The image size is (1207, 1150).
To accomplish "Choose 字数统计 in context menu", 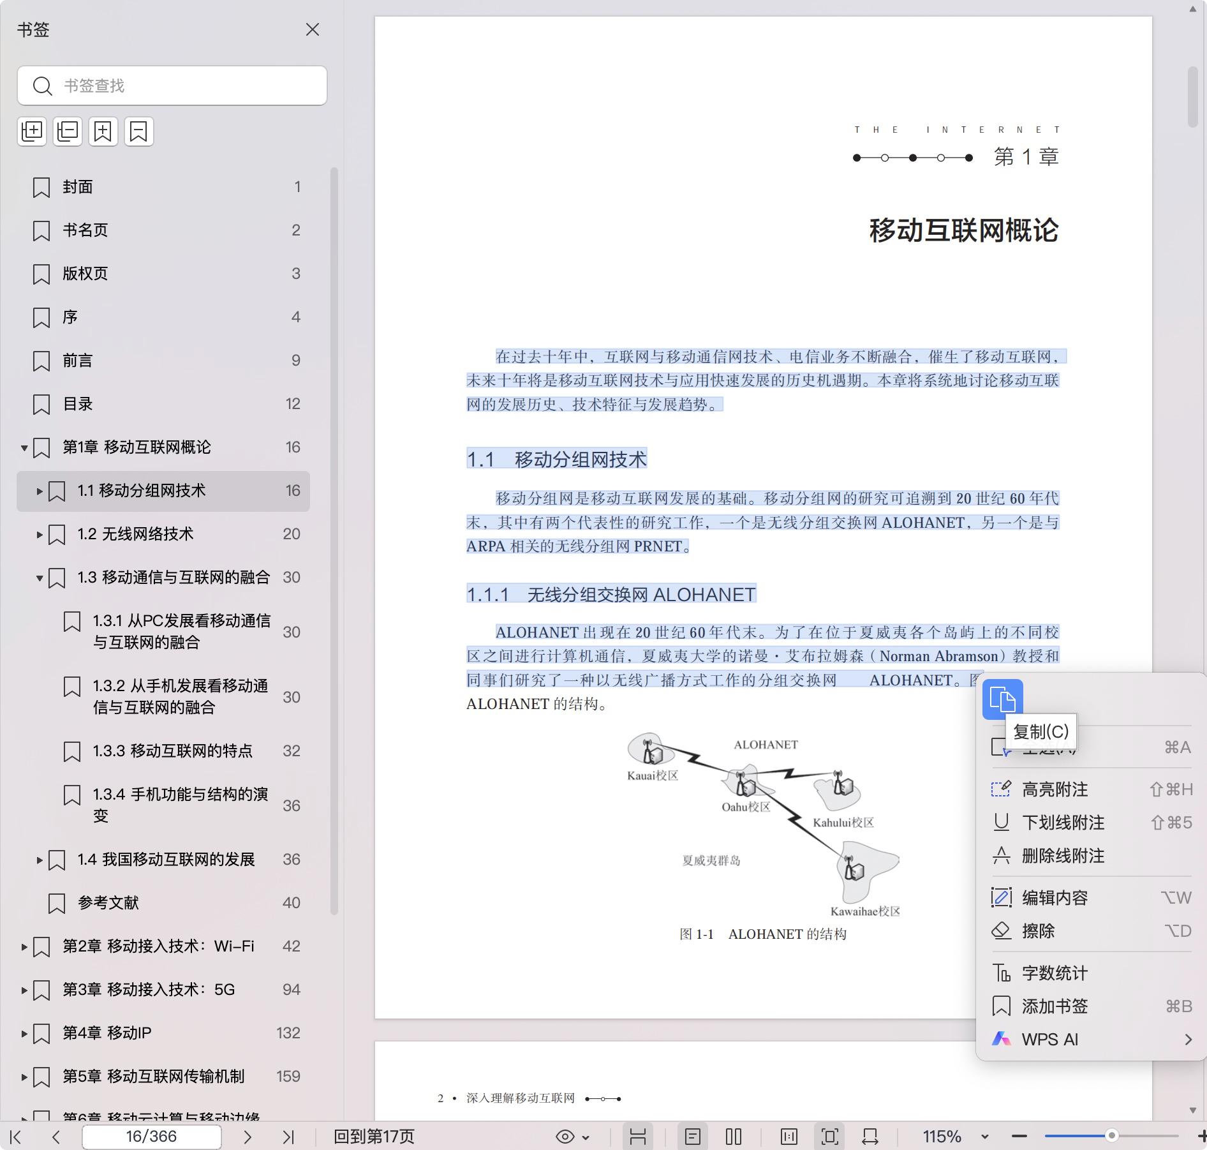I will (1055, 973).
